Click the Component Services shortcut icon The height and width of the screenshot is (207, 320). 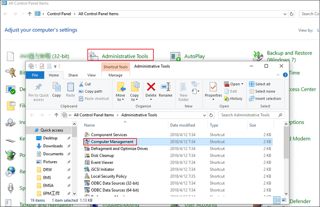[87, 135]
